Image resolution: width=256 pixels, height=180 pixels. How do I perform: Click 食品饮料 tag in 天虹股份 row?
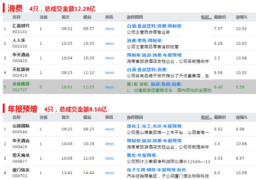tap(146, 70)
